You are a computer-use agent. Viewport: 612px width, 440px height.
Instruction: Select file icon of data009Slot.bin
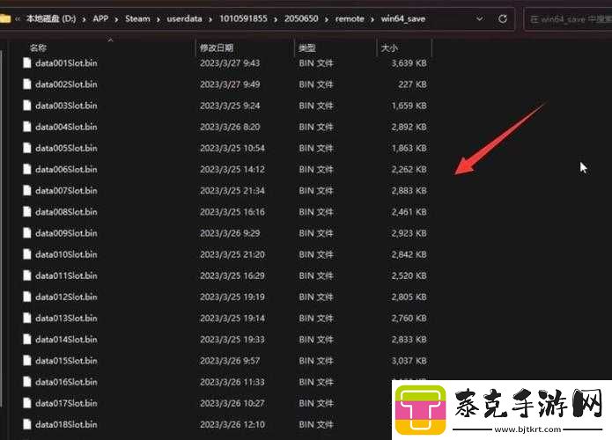[x=27, y=233]
